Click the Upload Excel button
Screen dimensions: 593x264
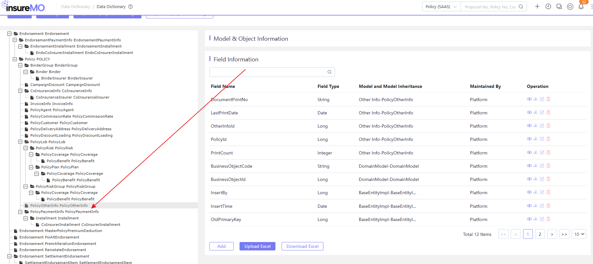coord(257,246)
